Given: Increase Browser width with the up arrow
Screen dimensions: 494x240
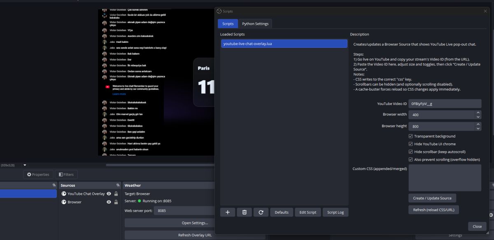Looking at the screenshot, I should coord(478,113).
